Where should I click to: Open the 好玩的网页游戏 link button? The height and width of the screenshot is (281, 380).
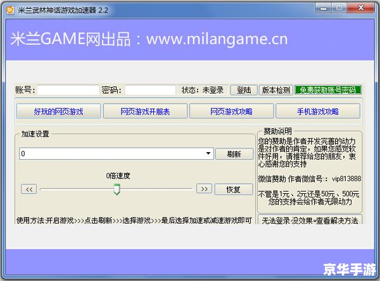pos(58,111)
